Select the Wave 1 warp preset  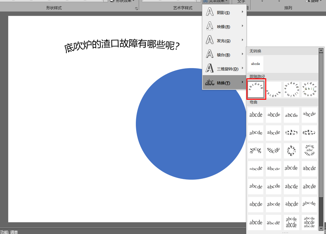pos(256,187)
